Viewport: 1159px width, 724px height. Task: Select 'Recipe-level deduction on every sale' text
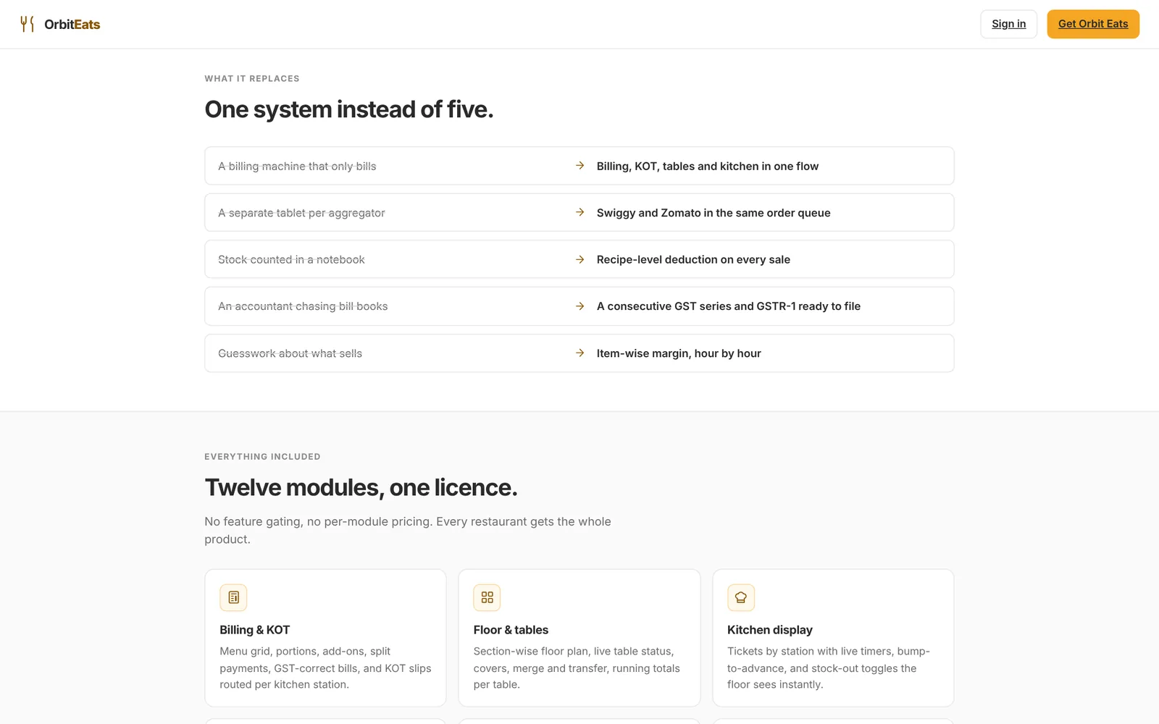click(693, 260)
